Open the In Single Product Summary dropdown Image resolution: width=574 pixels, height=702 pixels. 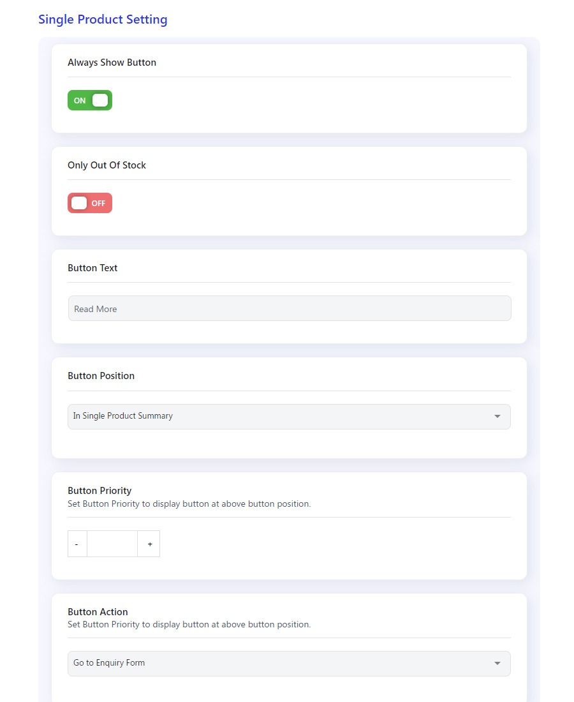(289, 417)
